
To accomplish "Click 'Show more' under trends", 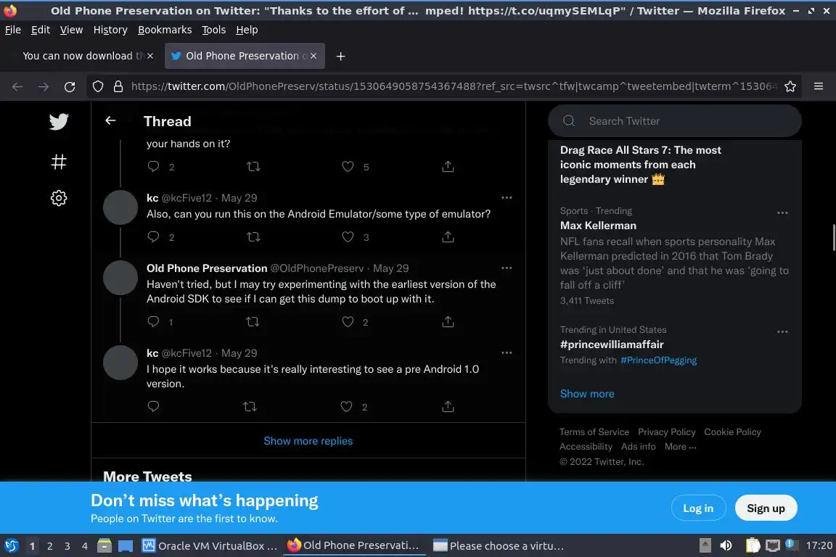I will (587, 394).
